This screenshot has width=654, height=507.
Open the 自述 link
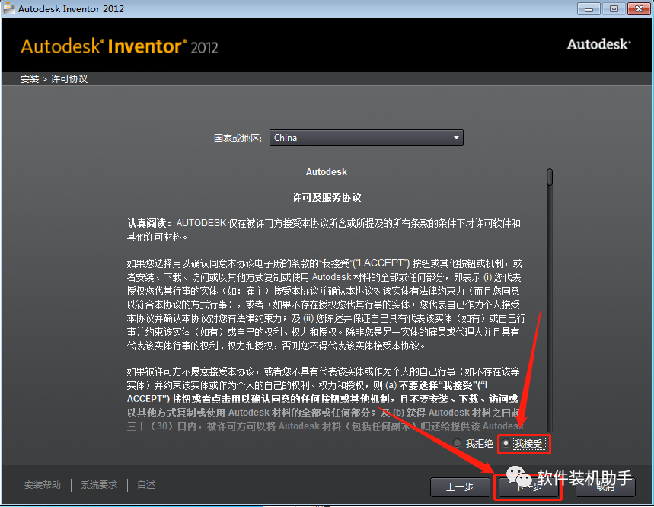pos(146,485)
